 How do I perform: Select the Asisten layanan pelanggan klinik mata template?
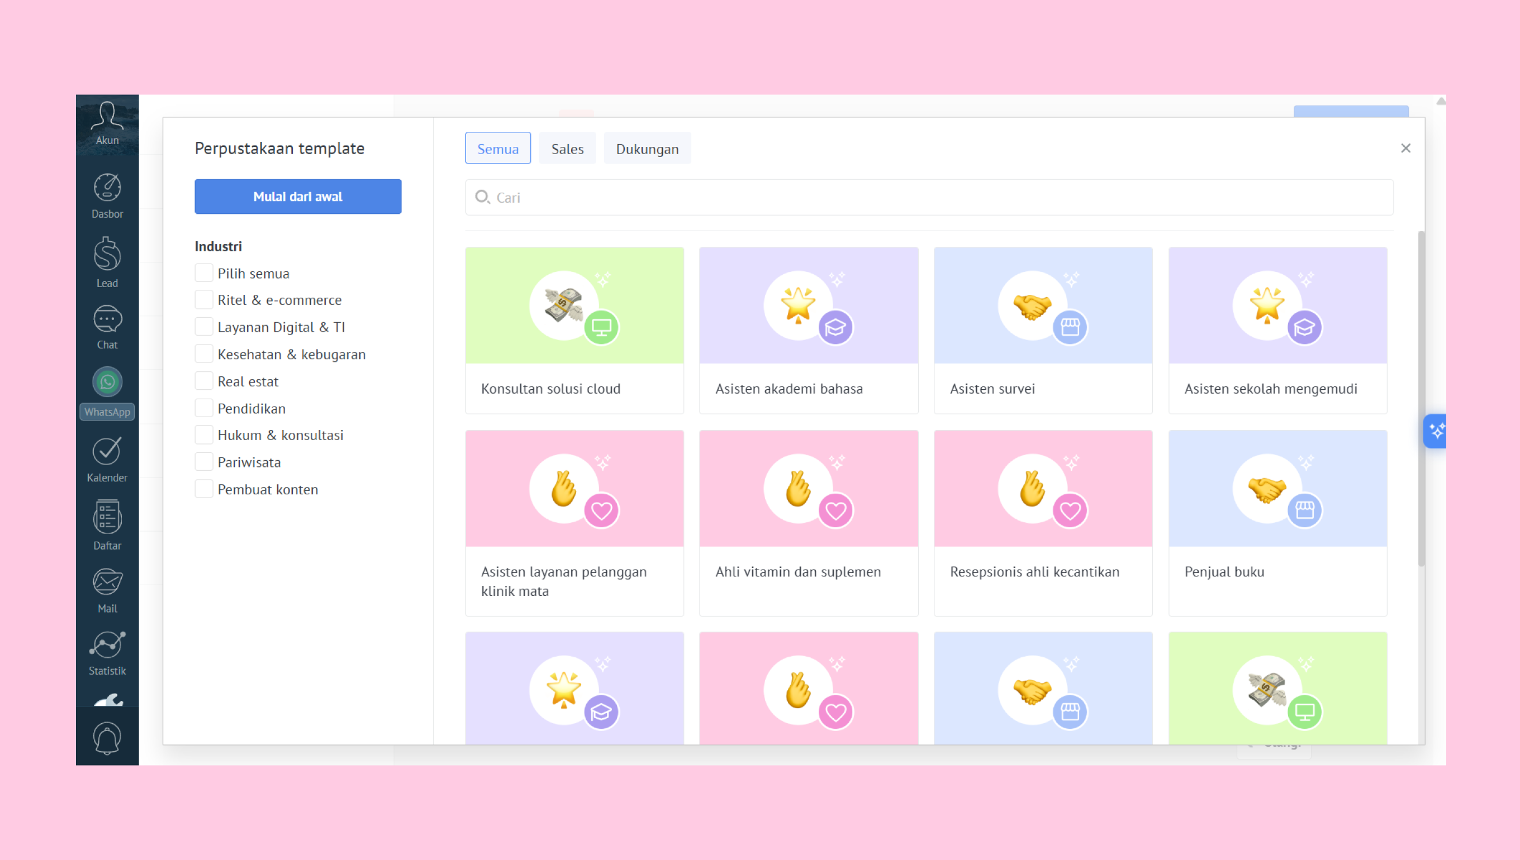click(x=574, y=523)
